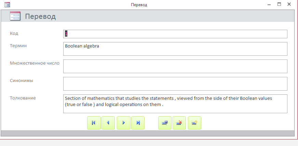Open the window control menu icon
The height and width of the screenshot is (146, 298).
click(x=7, y=4)
